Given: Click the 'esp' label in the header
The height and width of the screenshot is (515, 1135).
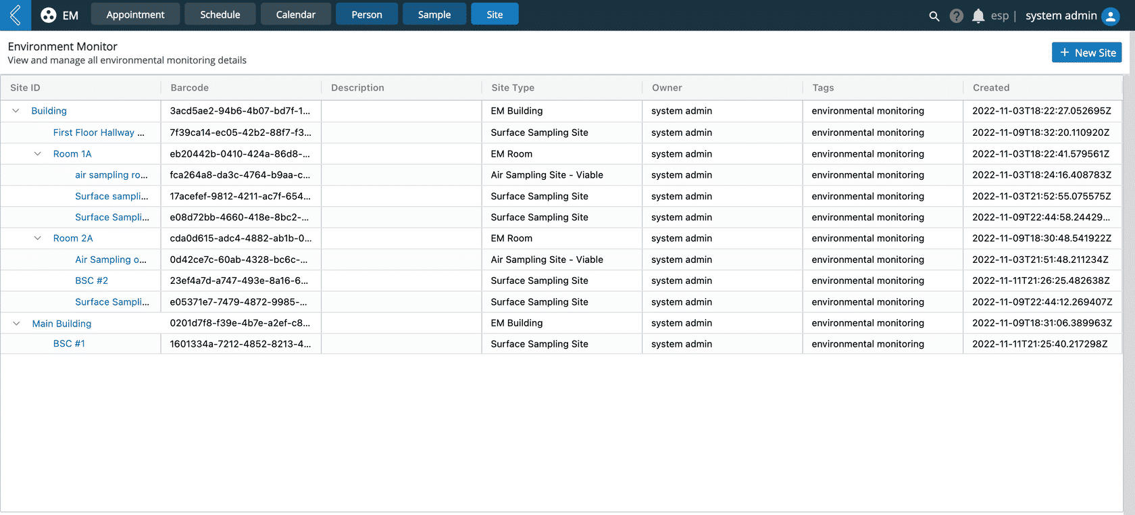Looking at the screenshot, I should pos(999,16).
